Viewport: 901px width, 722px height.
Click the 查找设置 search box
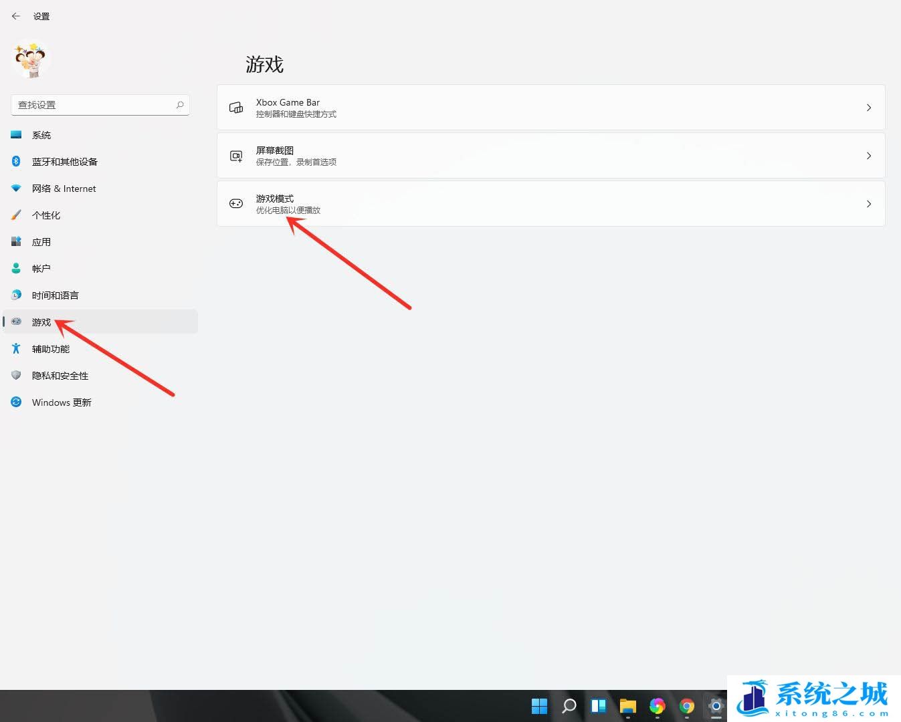100,105
